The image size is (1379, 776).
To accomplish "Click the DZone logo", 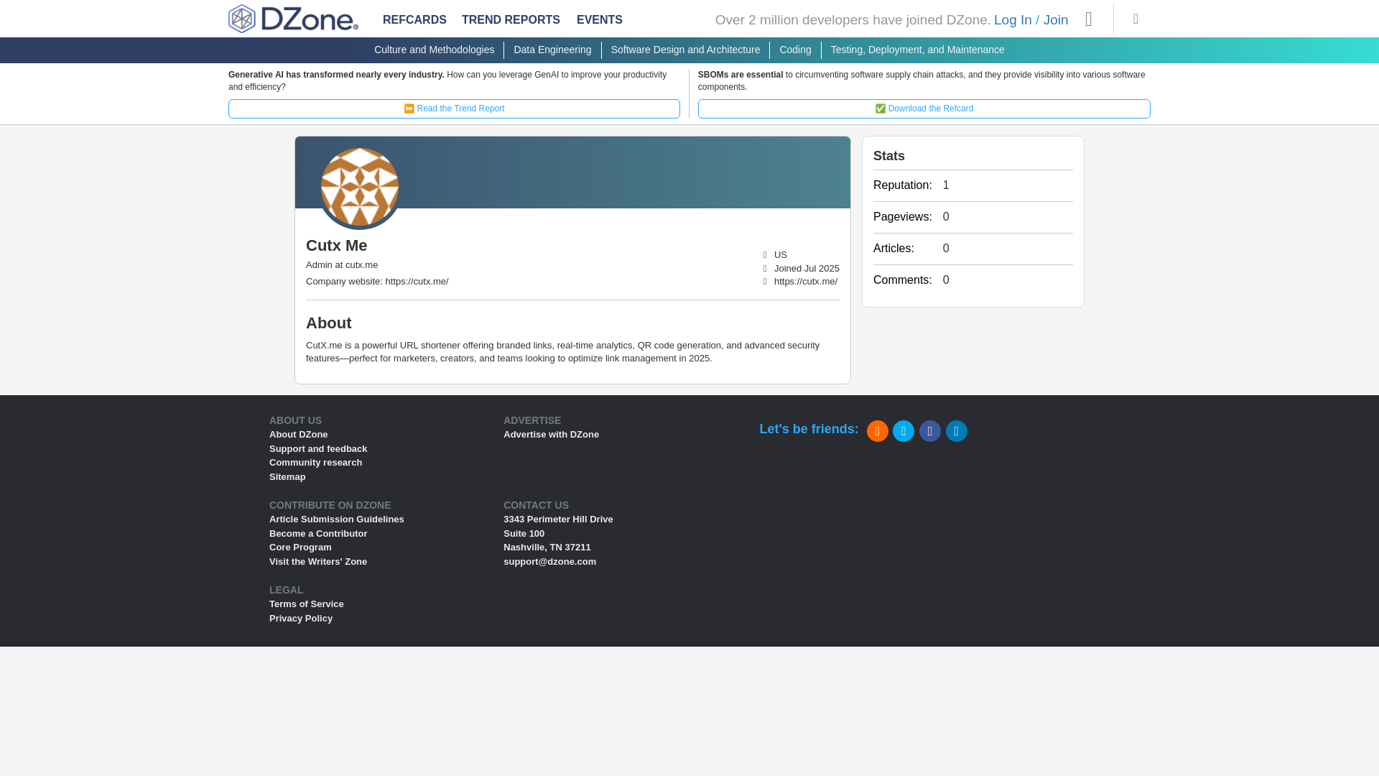I will click(293, 19).
